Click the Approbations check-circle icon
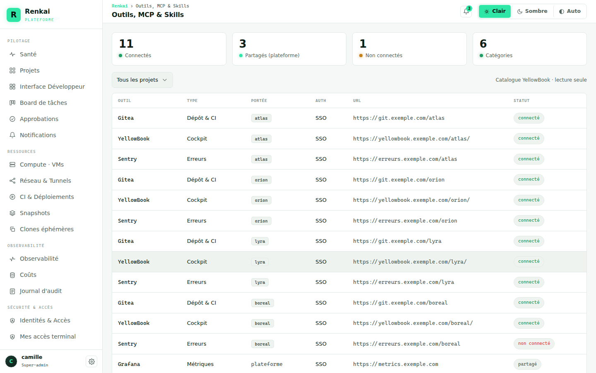 [x=12, y=119]
